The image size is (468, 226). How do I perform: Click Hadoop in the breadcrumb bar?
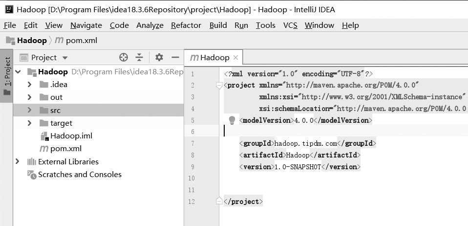(32, 40)
